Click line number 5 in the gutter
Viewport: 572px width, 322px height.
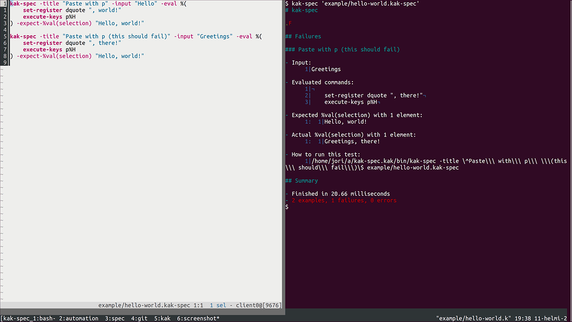tap(4, 36)
